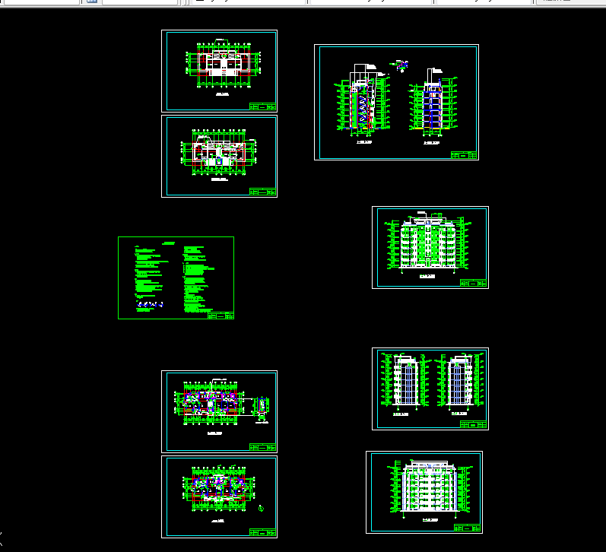
Task: Click the title block of the sections sheet
Action: point(464,155)
